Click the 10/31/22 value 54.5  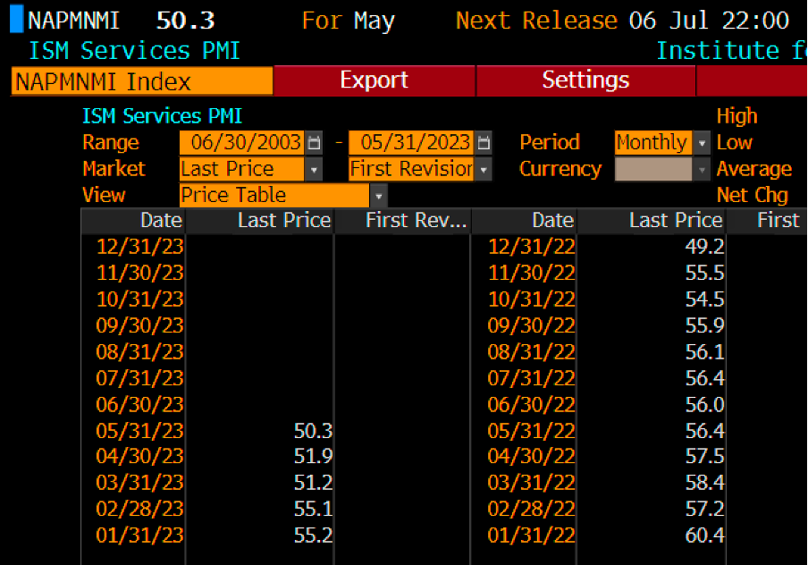coord(705,299)
